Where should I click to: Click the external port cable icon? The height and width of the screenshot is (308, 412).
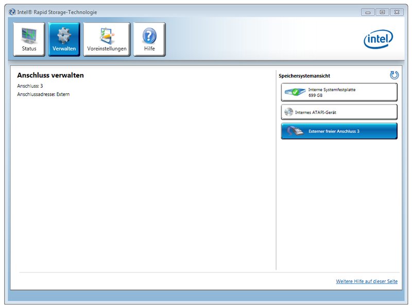(295, 131)
